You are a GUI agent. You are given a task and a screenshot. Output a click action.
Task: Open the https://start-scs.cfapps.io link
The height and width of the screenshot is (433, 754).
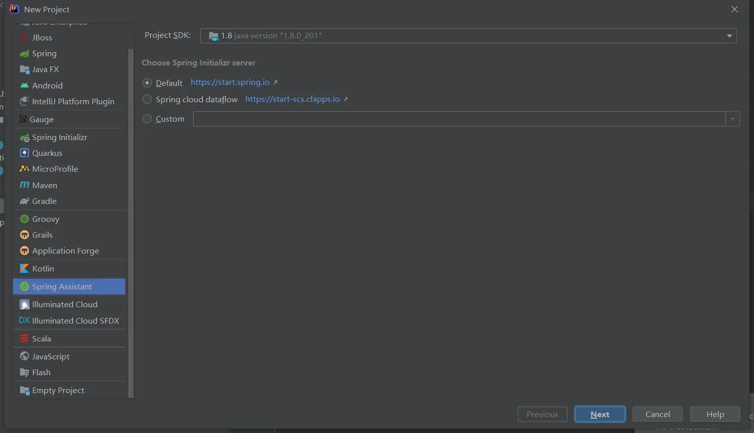[292, 99]
